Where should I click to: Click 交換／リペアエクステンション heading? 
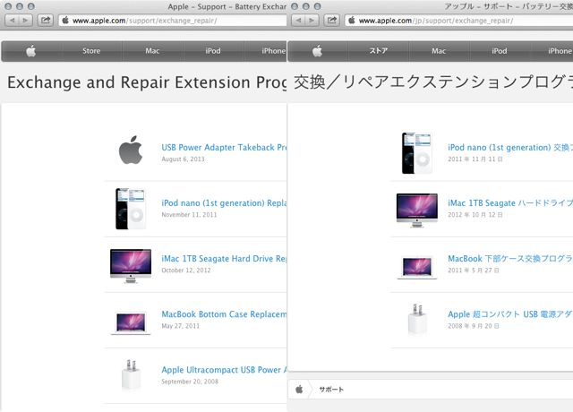(433, 82)
